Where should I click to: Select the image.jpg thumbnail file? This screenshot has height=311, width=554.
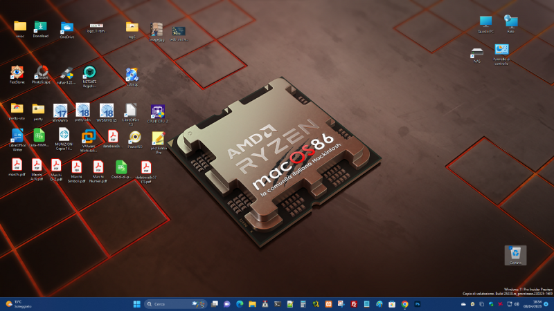pos(157,32)
